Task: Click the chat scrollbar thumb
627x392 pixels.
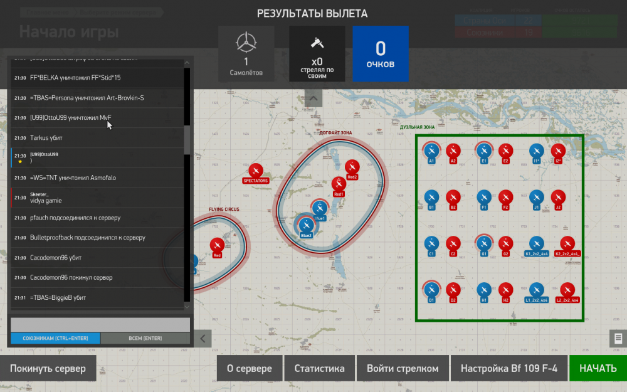Action: click(x=187, y=140)
